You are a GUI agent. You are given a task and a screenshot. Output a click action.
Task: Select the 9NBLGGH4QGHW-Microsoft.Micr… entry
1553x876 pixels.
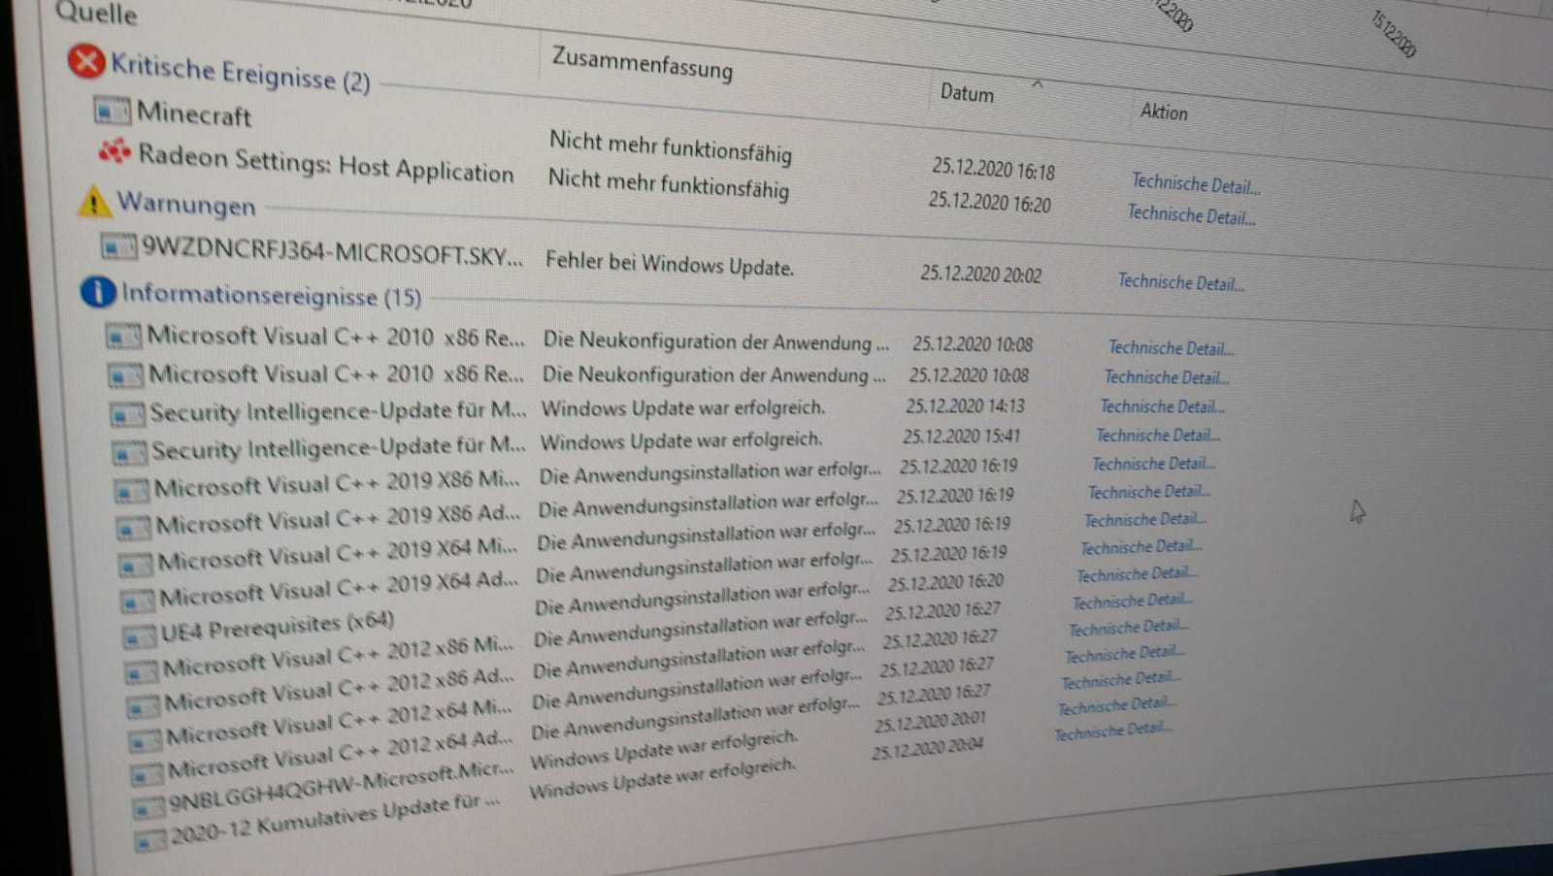coord(341,788)
